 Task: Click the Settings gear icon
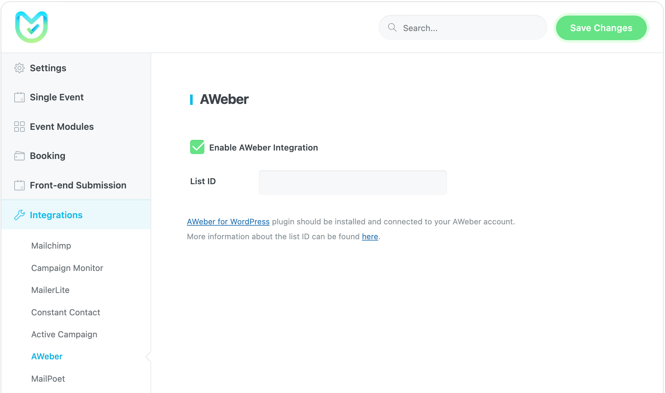pos(19,68)
